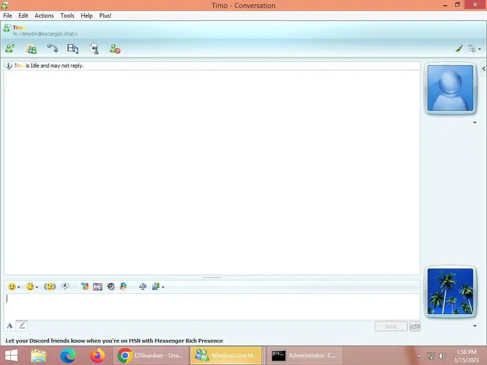The height and width of the screenshot is (365, 487).
Task: Open the share files folder icon
Action: pos(31,49)
